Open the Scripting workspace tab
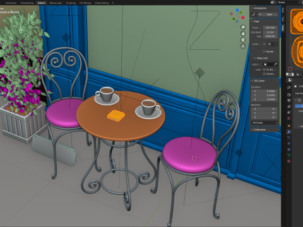Viewport: 303px width, 227px height. point(71,3)
